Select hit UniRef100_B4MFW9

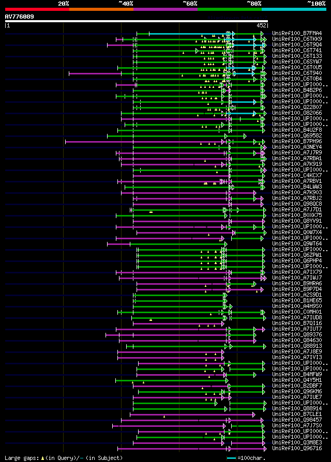pyautogui.click(x=297, y=375)
